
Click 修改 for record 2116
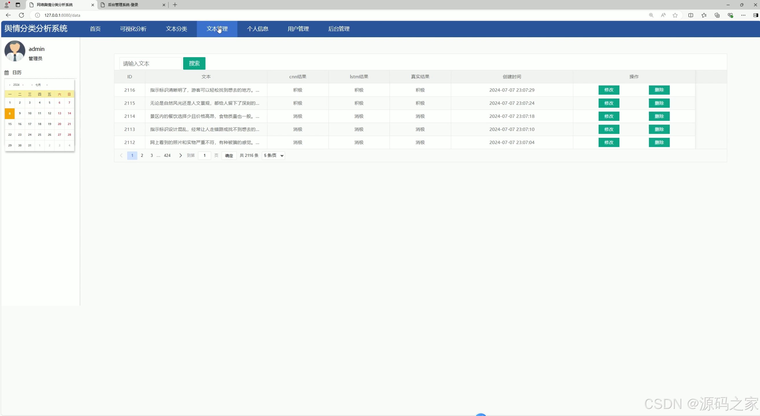(x=609, y=90)
